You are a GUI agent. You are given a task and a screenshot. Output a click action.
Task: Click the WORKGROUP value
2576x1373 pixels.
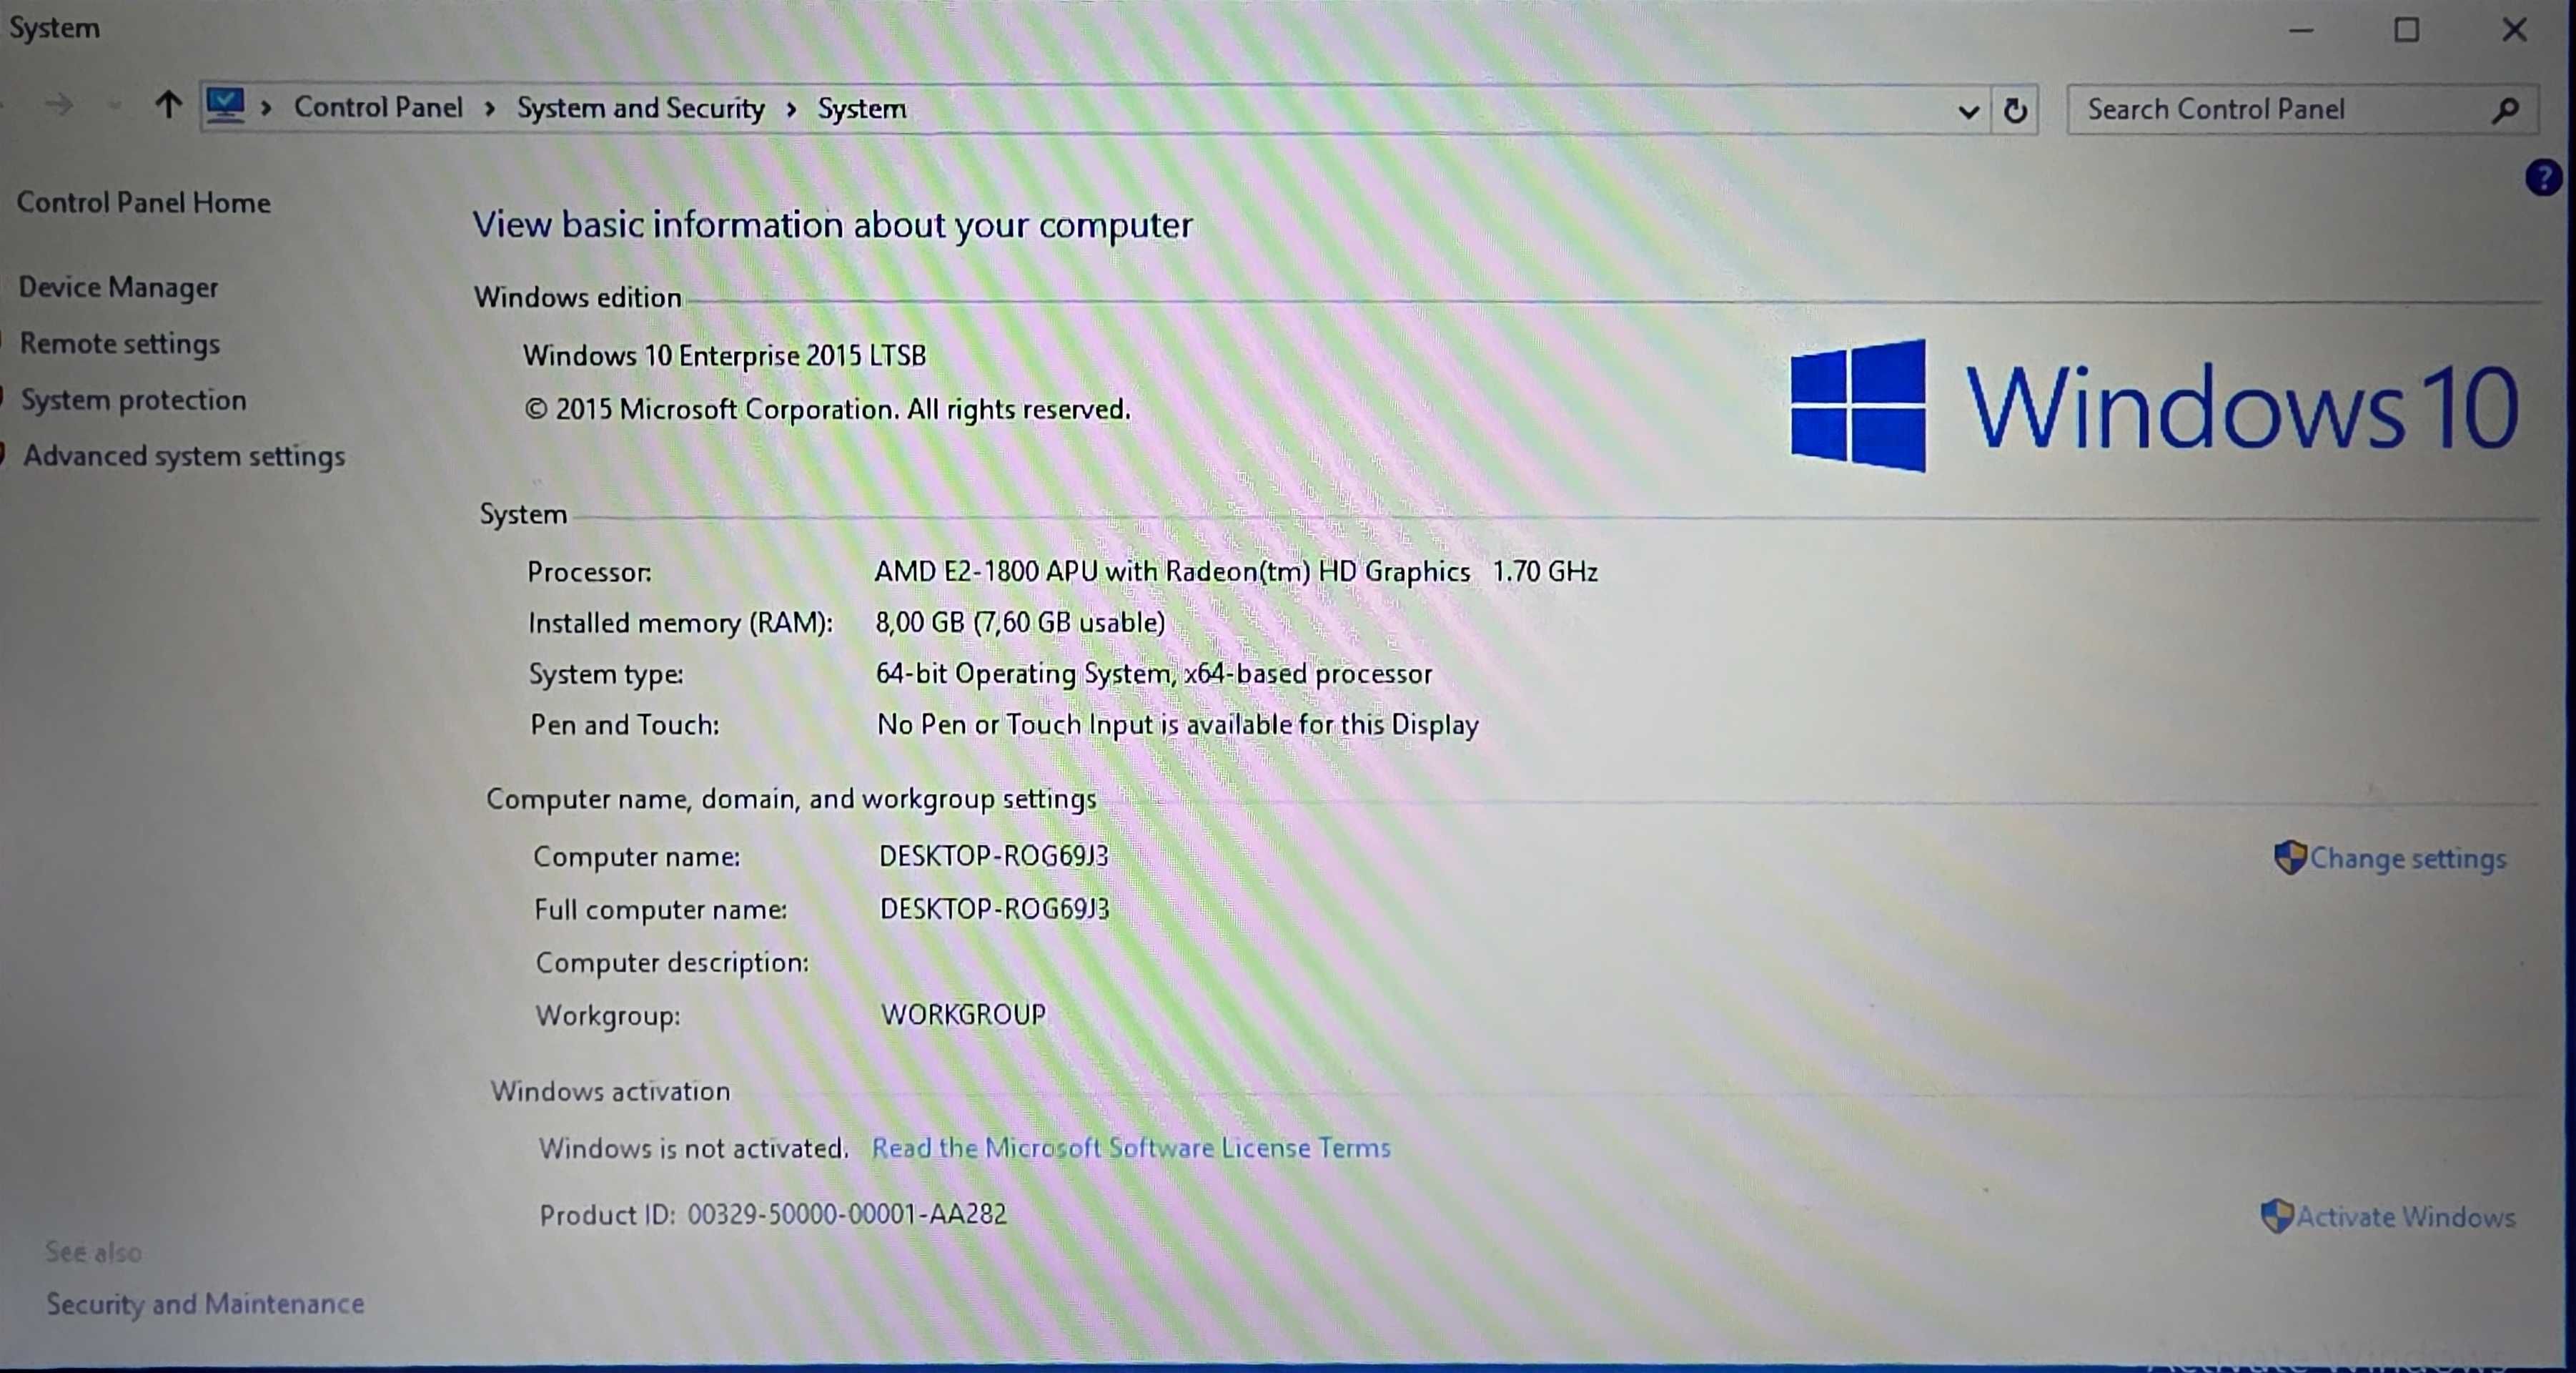(x=963, y=1015)
